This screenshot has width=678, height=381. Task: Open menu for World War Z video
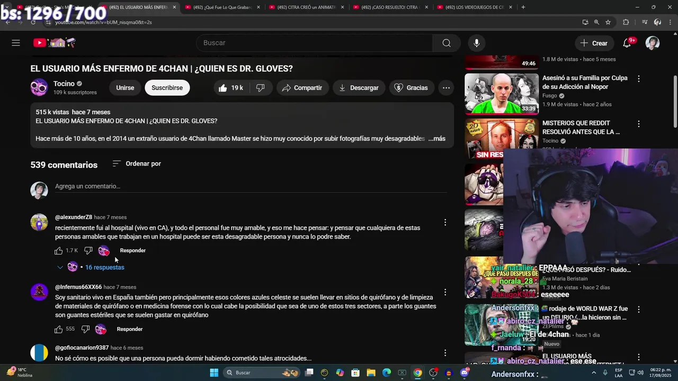pos(639,310)
